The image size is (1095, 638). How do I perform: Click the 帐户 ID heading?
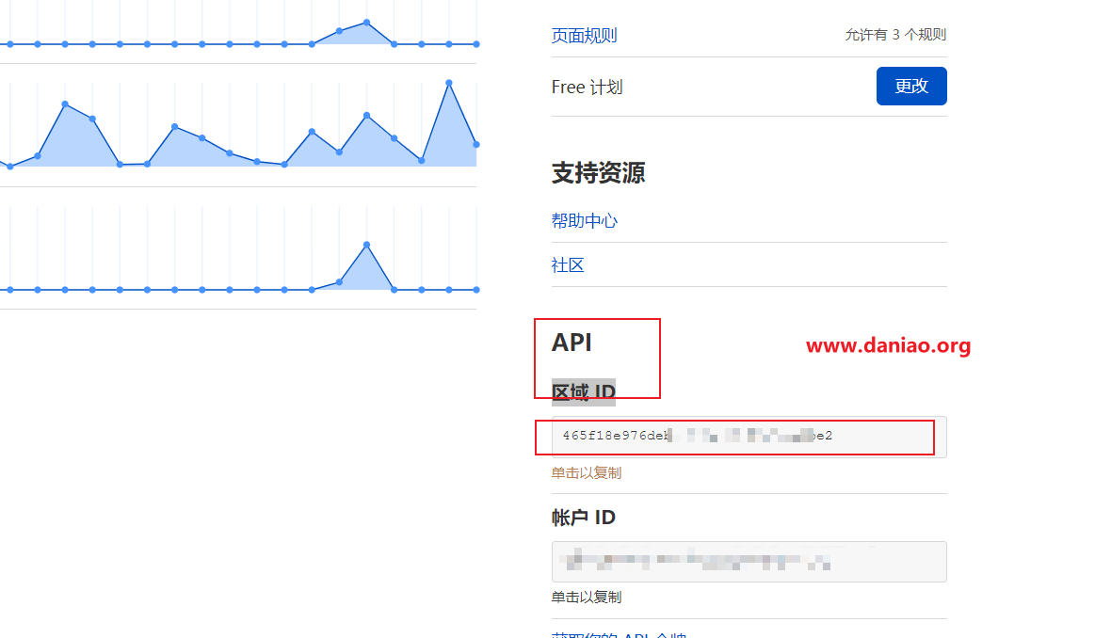click(583, 518)
